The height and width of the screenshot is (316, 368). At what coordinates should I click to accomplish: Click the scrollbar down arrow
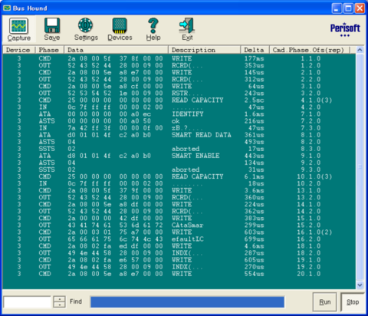[x=360, y=285]
